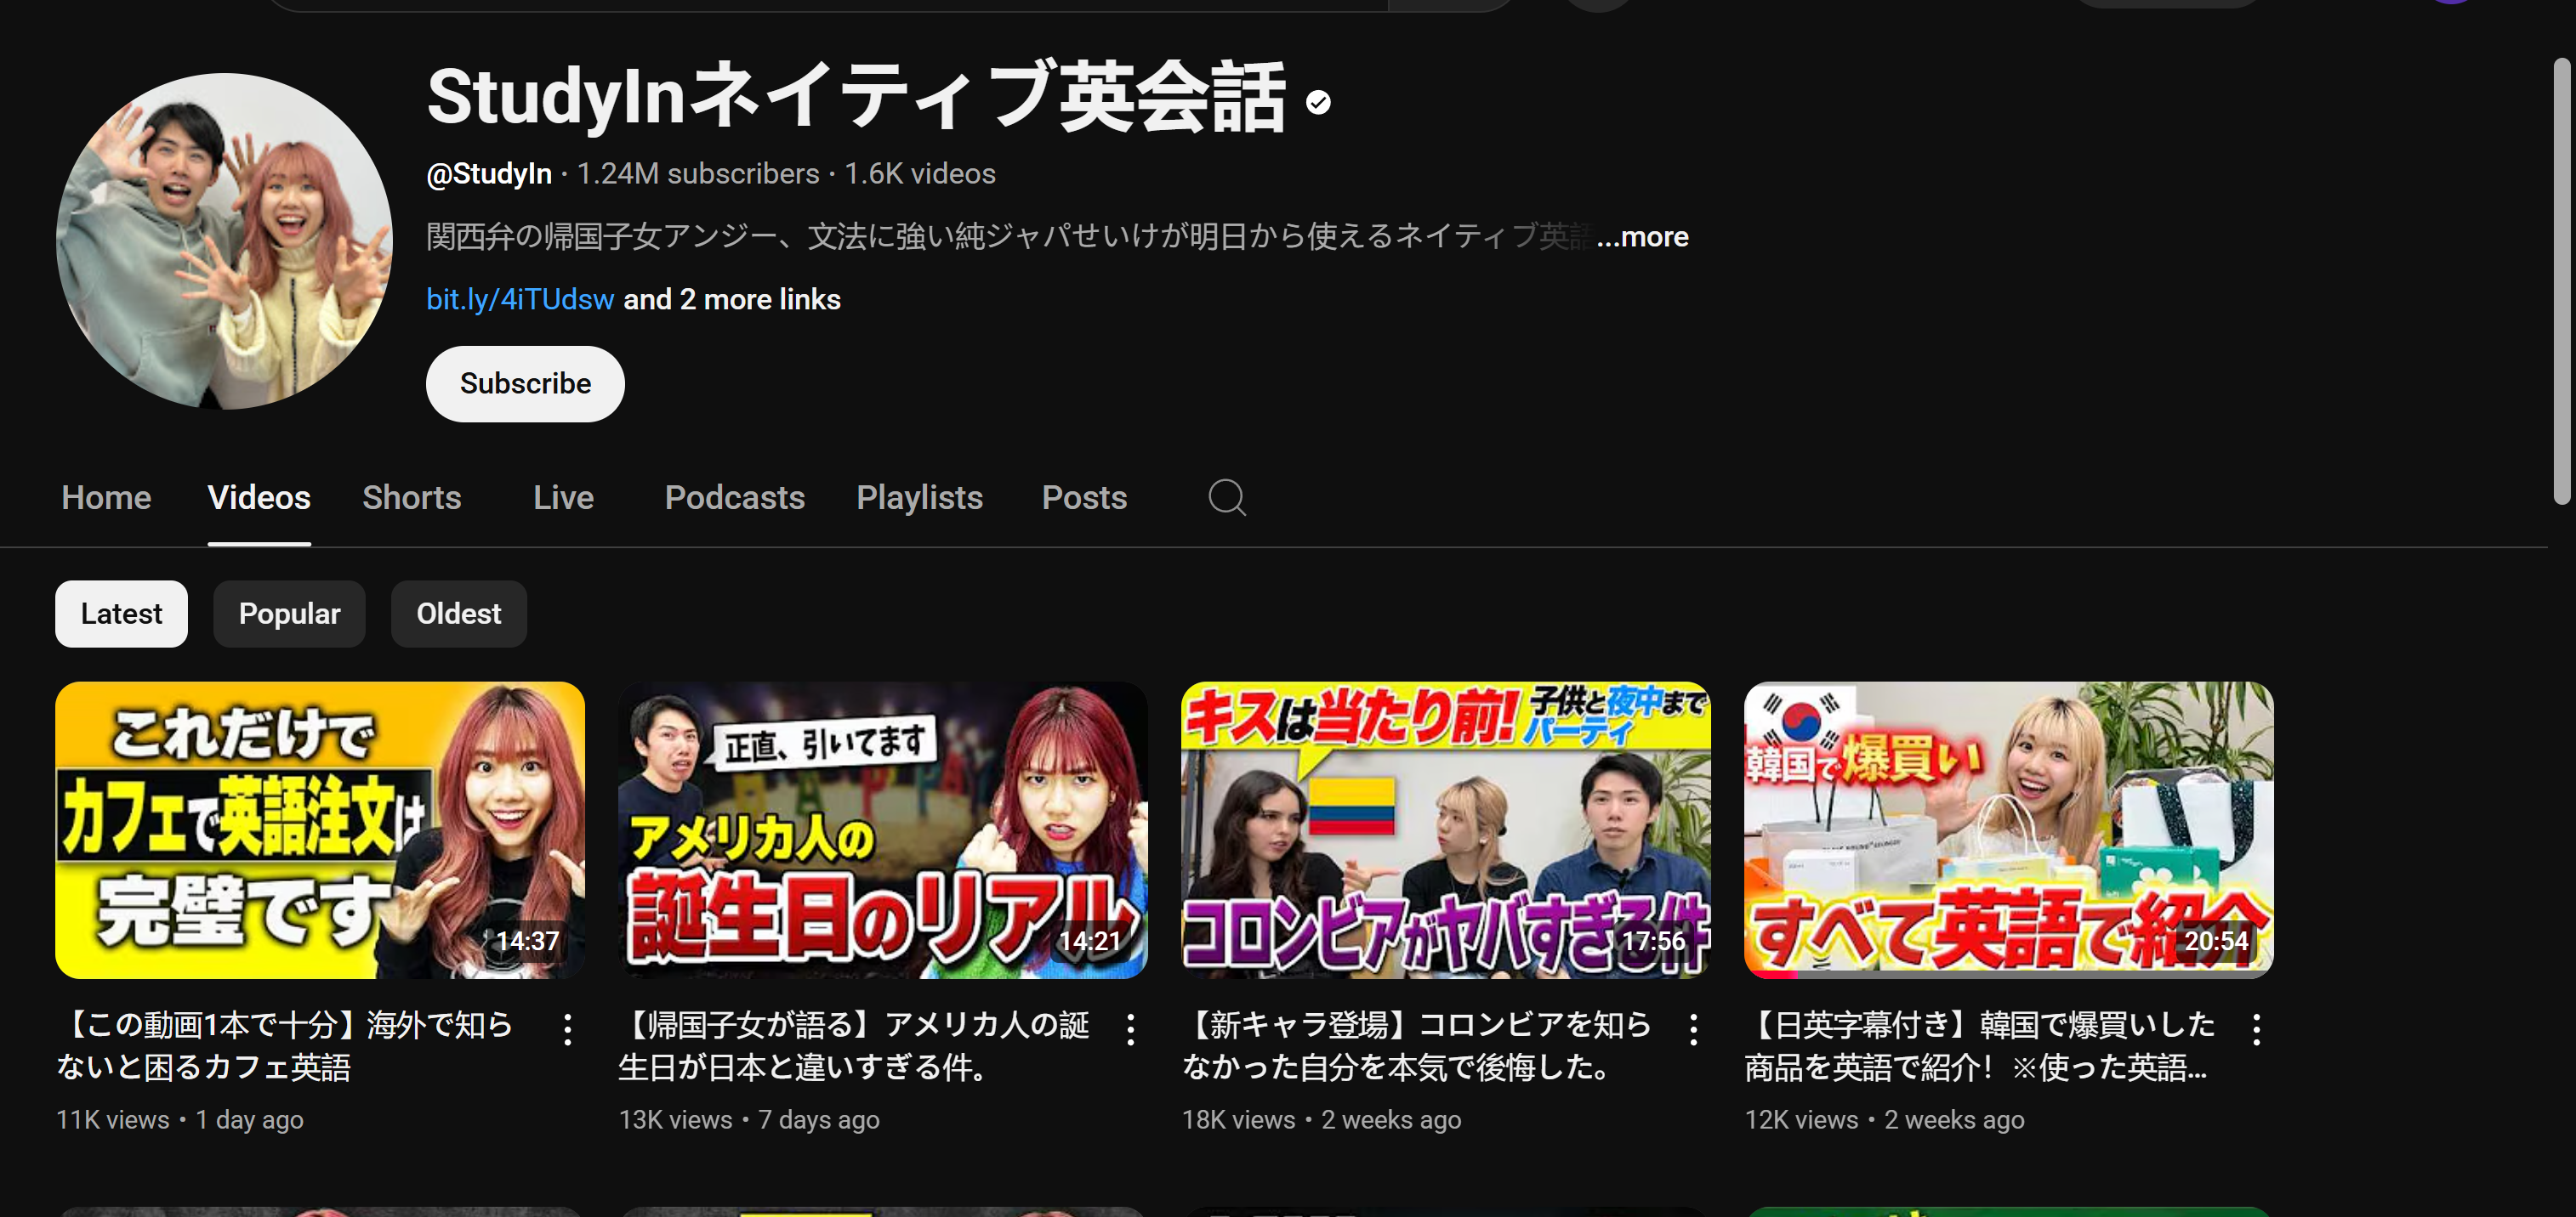Select the Latest sort chip
Image resolution: width=2576 pixels, height=1217 pixels.
pos(121,614)
